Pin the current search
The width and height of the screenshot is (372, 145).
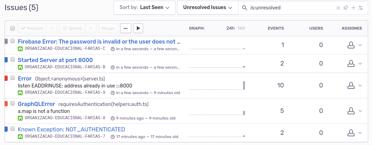point(346,8)
